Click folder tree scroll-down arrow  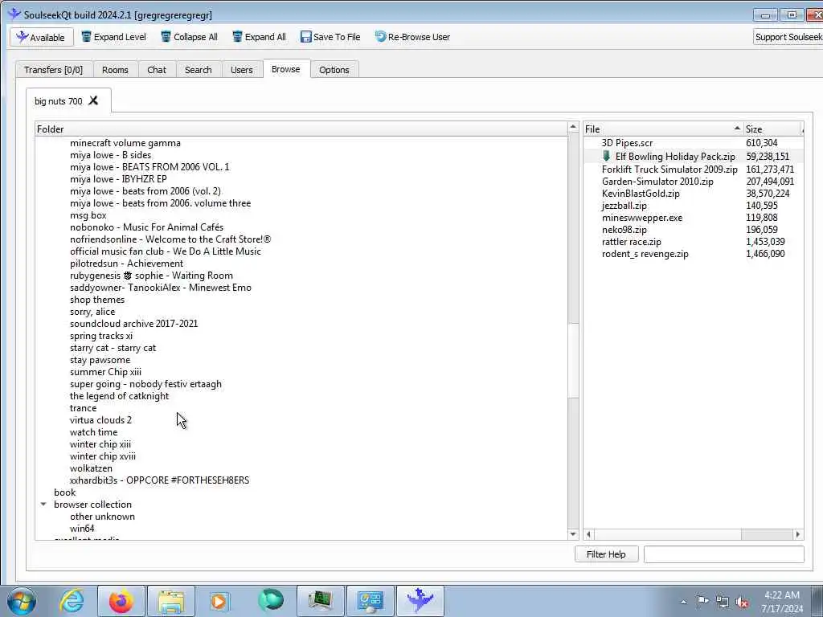tap(573, 534)
